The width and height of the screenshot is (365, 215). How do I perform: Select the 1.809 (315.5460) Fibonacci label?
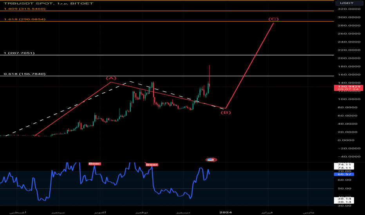[x=25, y=9]
